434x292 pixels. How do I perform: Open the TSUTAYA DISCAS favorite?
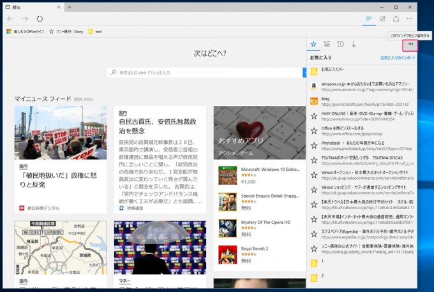[x=362, y=161]
